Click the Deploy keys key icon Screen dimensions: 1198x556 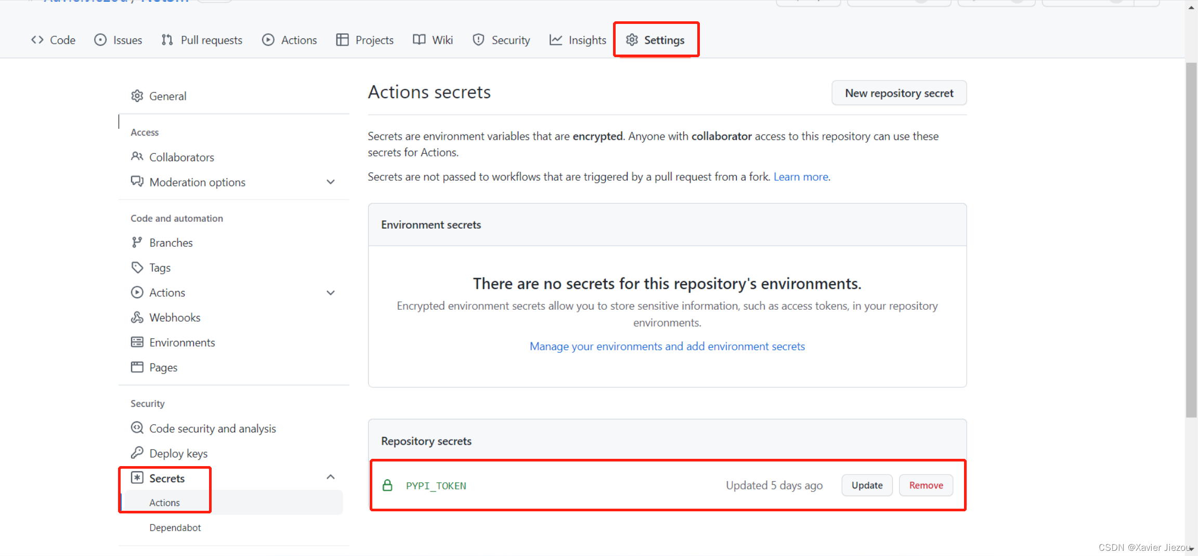click(x=137, y=453)
